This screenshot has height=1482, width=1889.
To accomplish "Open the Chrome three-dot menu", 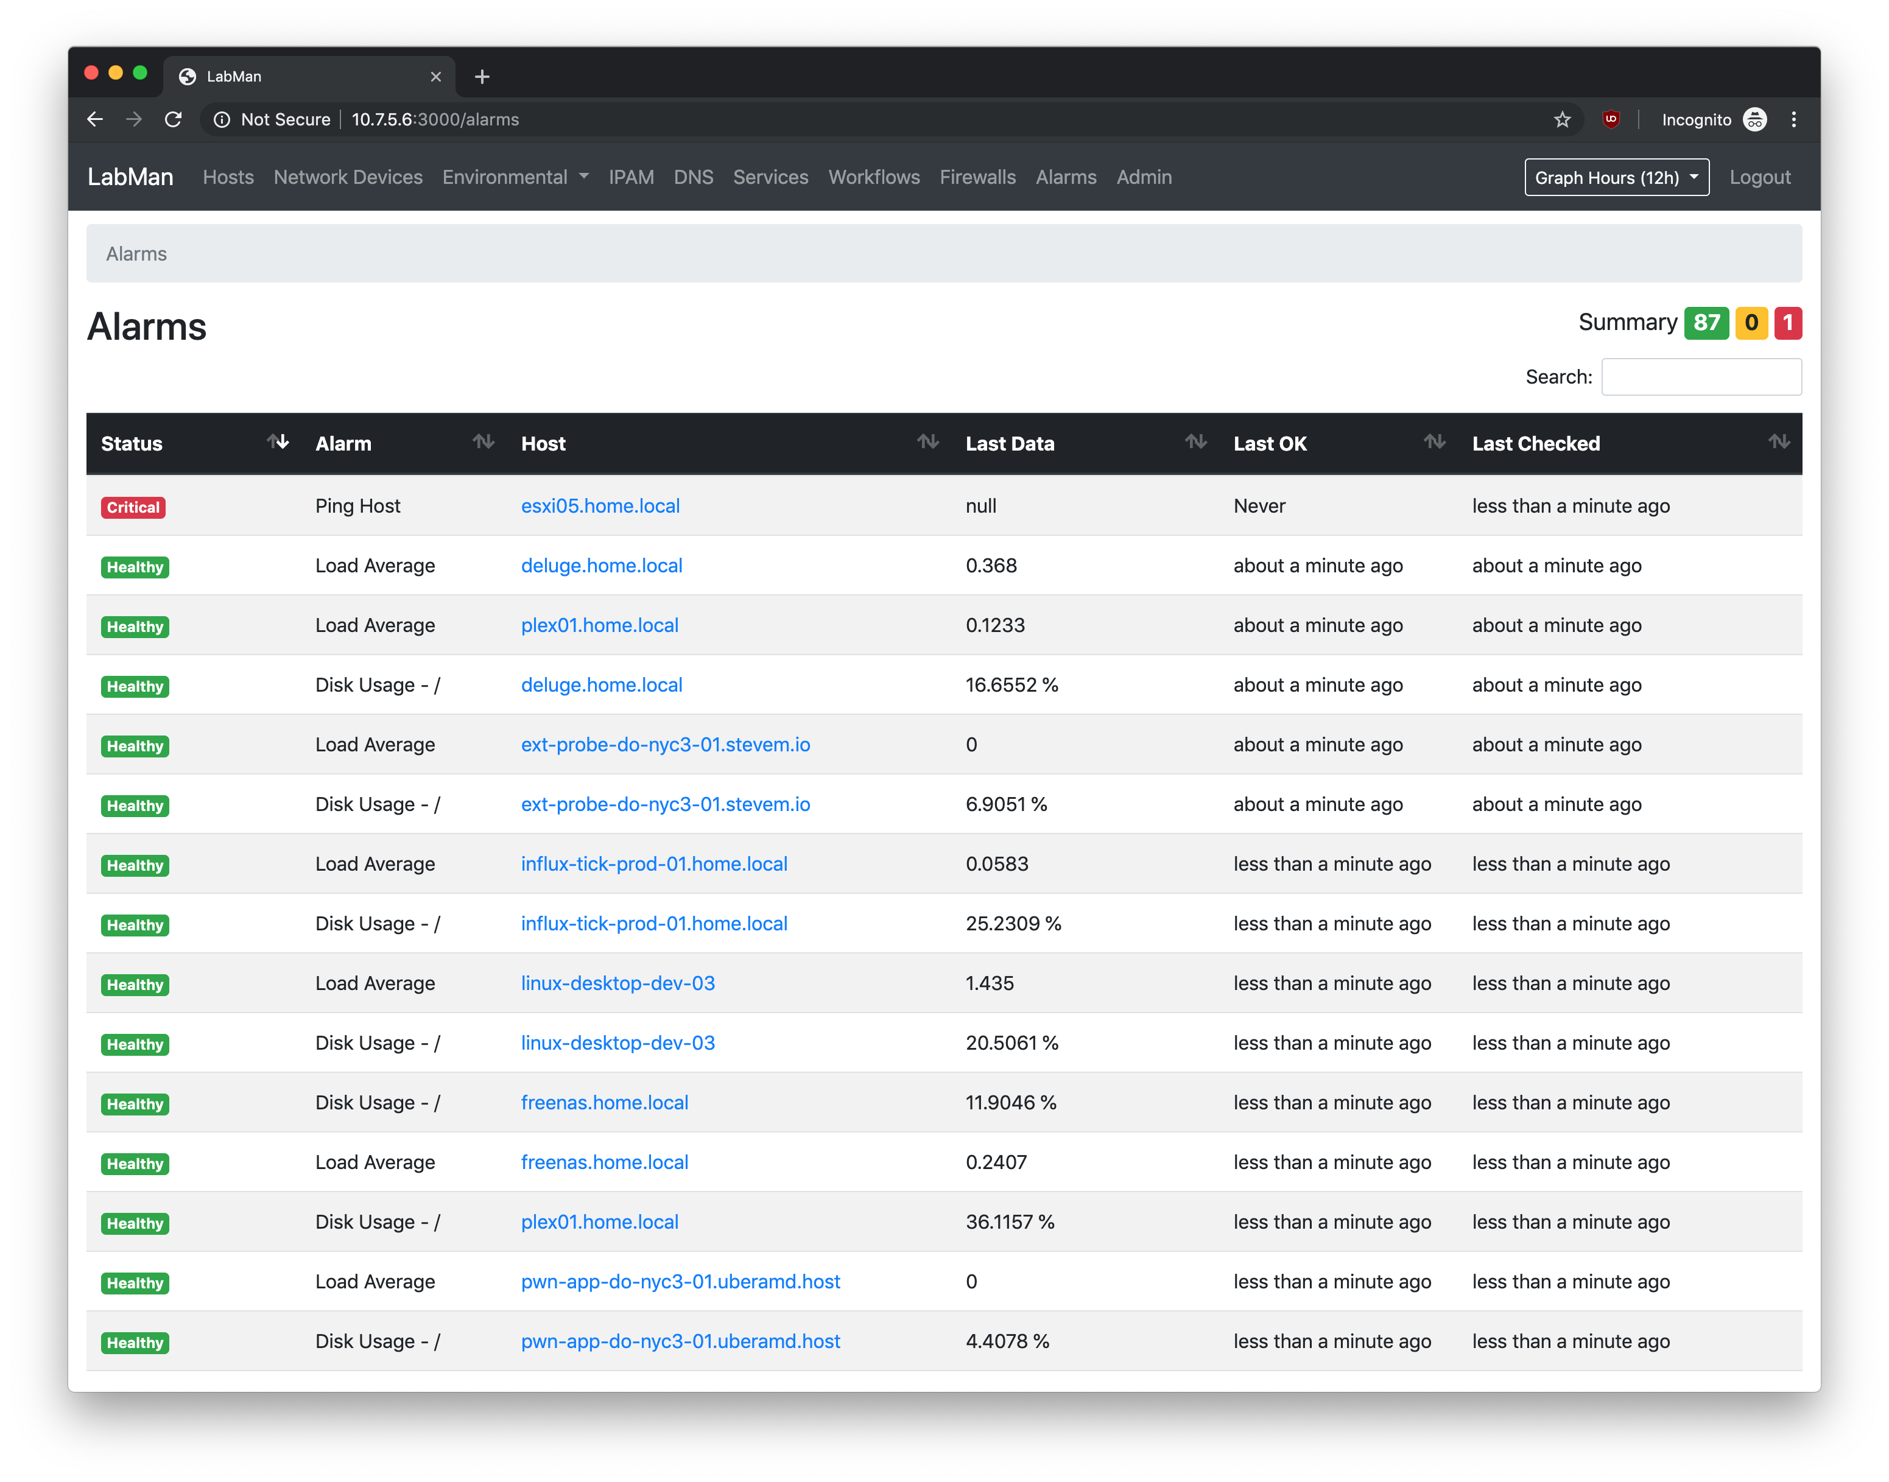I will [x=1793, y=120].
